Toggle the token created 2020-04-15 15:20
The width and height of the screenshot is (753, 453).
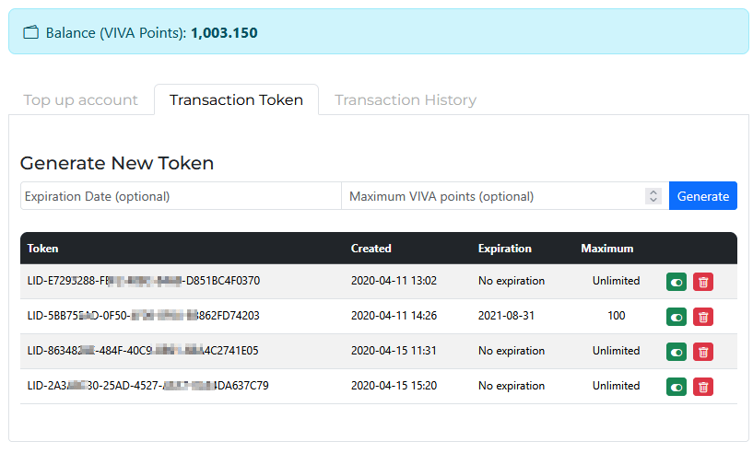[x=677, y=387]
